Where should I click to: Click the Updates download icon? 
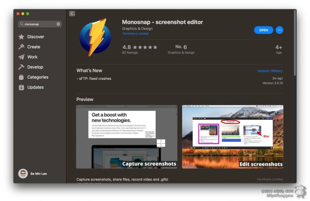21,87
